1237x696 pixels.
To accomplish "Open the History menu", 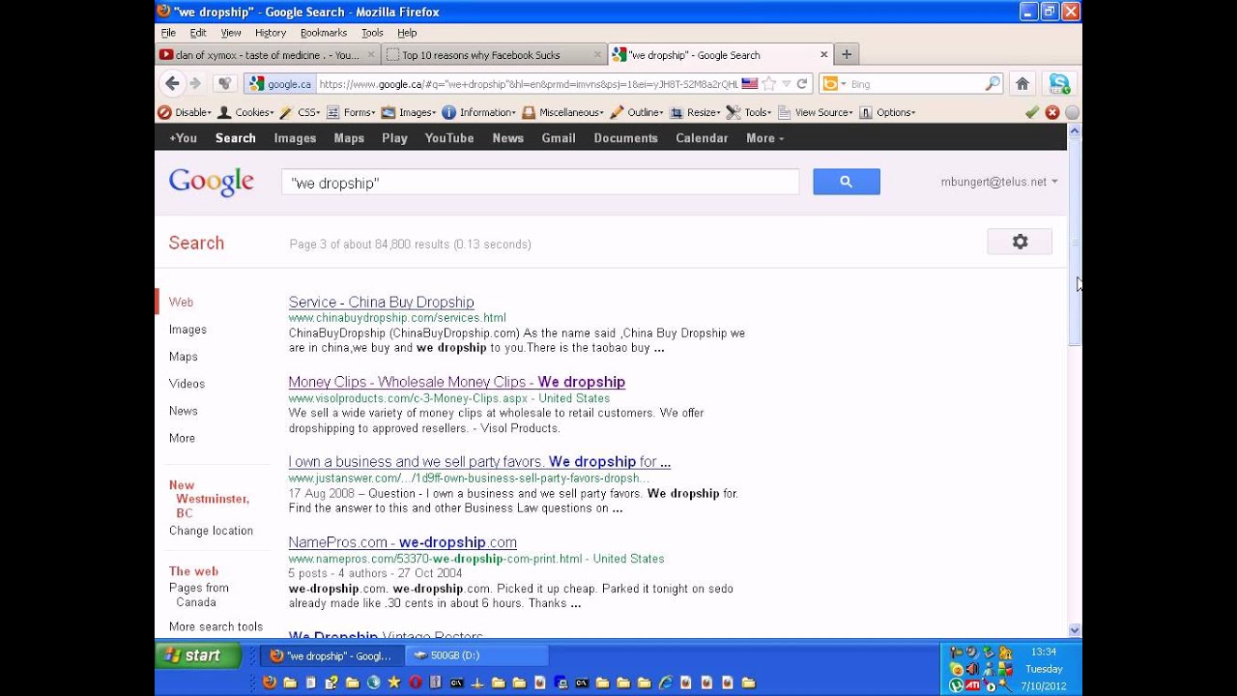I will [x=271, y=33].
